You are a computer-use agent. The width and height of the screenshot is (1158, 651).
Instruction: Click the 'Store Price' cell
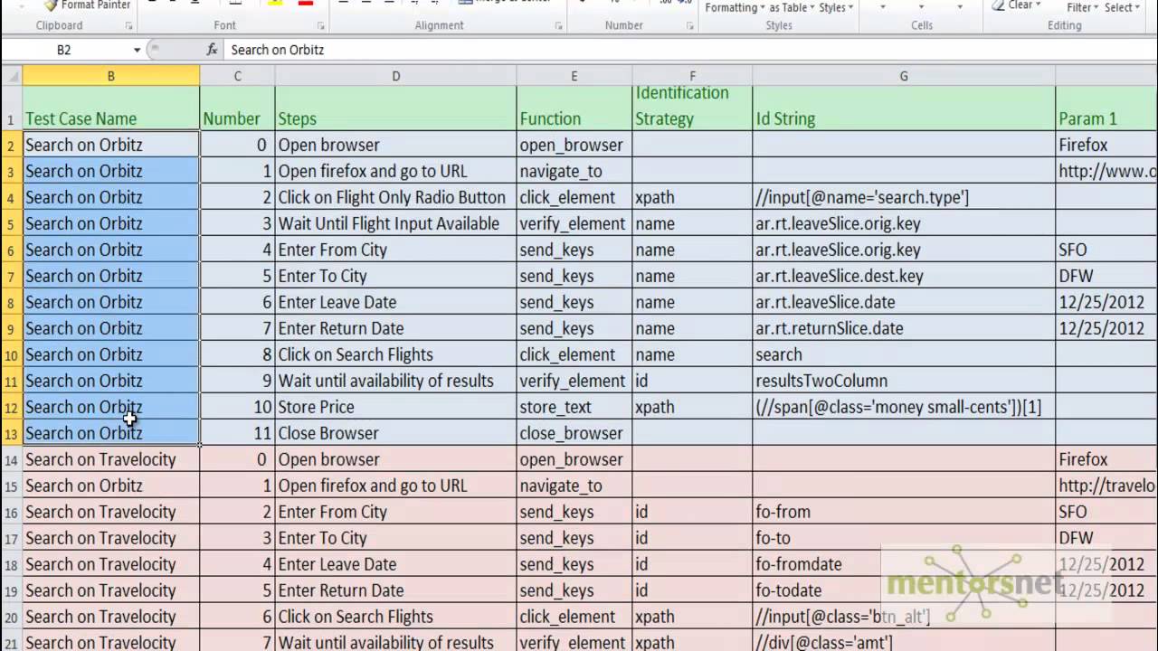(x=395, y=407)
